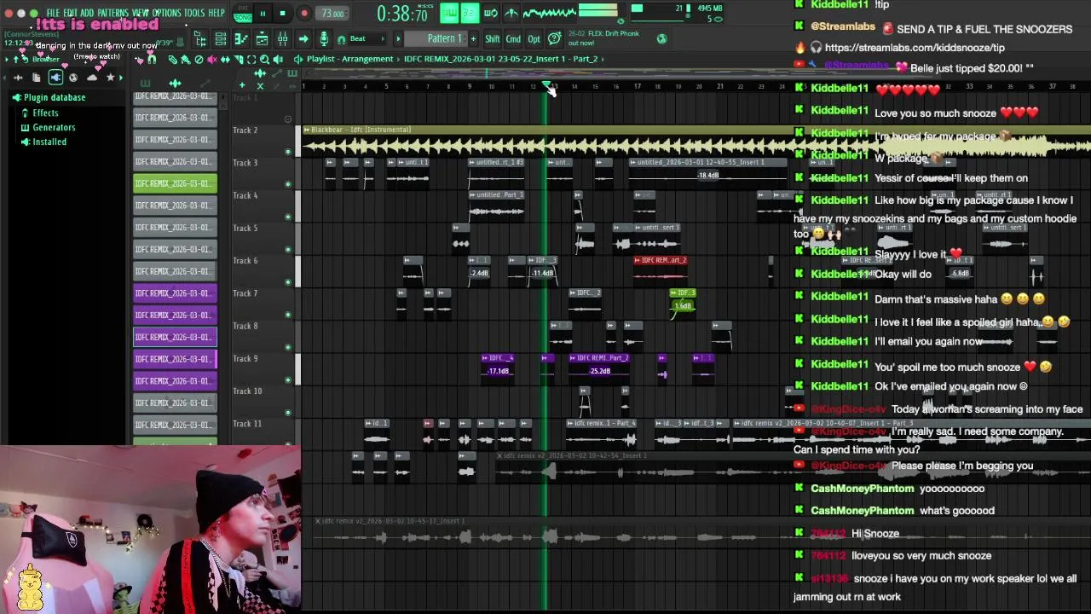Open the PATTERNS menu
The image size is (1091, 614).
pyautogui.click(x=113, y=14)
